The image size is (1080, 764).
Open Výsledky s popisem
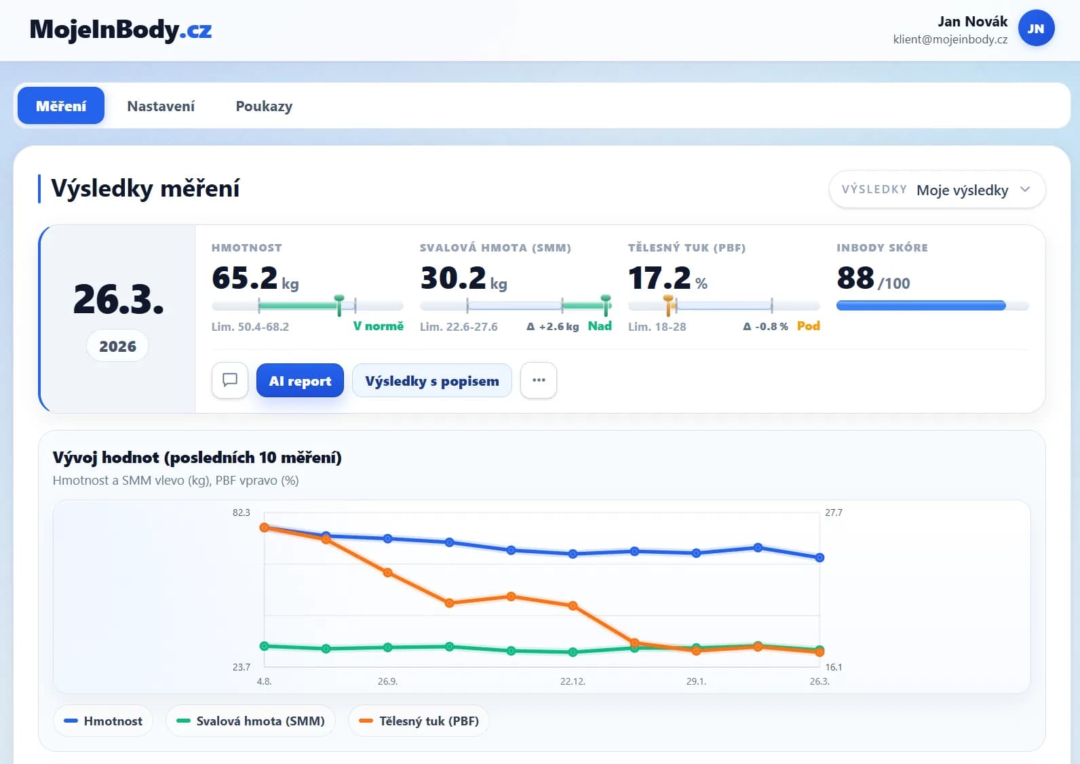(x=432, y=380)
